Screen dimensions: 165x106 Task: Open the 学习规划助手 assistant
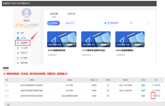(111, 23)
